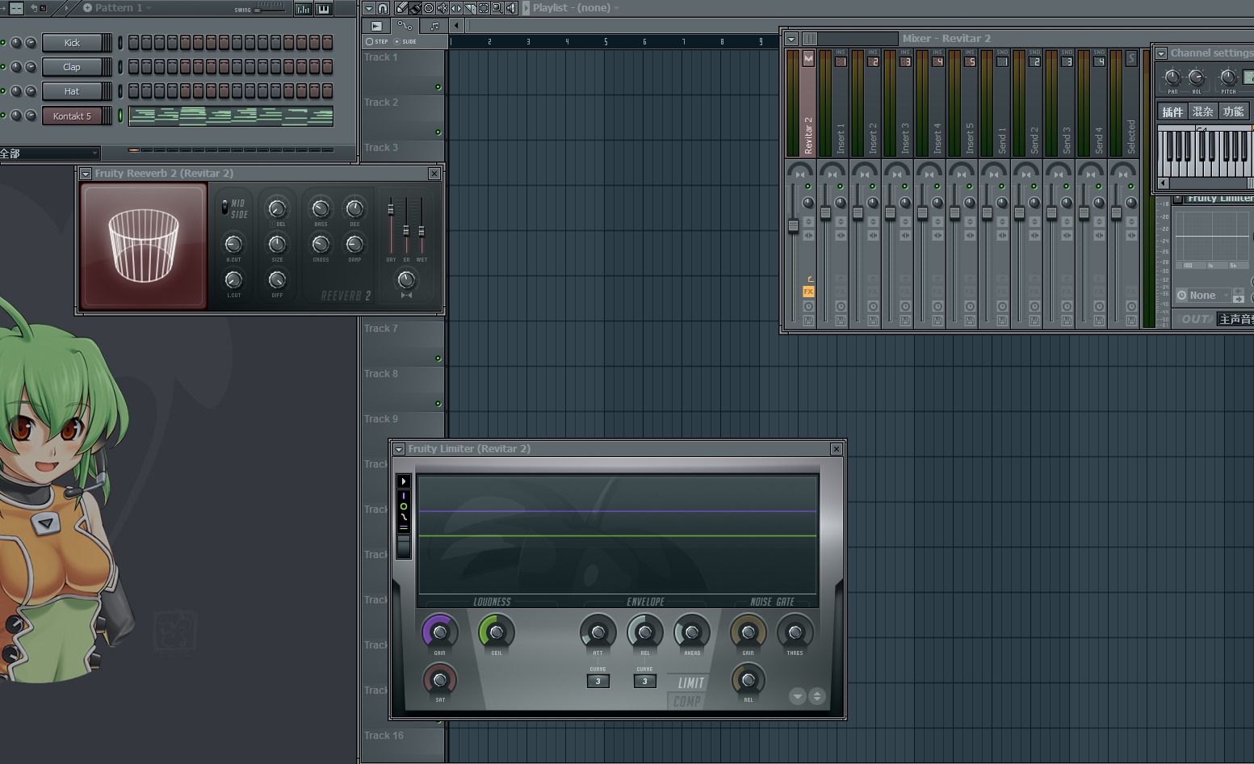Image resolution: width=1254 pixels, height=764 pixels.
Task: Click the COMP mode button in Fruity Limiter
Action: coord(687,701)
